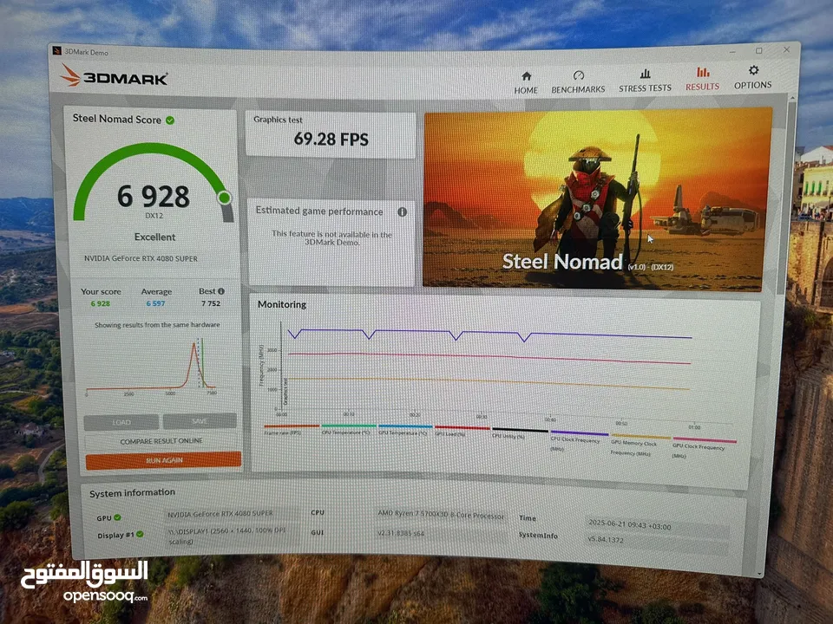833x624 pixels.
Task: Select the Results tab
Action: coord(702,79)
